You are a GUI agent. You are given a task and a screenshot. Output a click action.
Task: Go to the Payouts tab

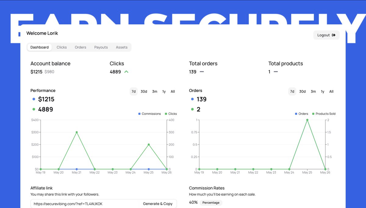pos(101,47)
